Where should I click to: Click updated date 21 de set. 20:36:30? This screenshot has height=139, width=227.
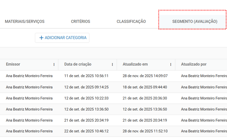145,98
